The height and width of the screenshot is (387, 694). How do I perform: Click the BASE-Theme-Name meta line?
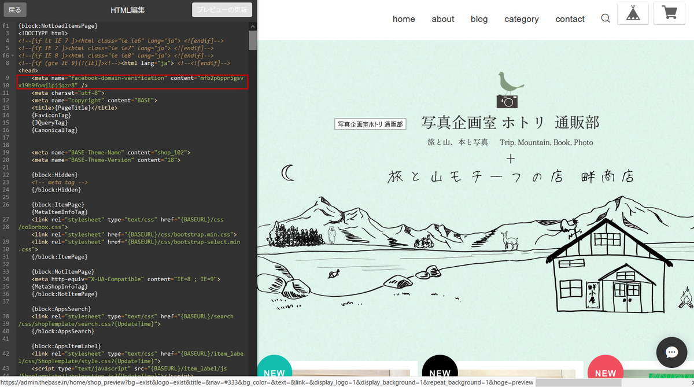(111, 152)
